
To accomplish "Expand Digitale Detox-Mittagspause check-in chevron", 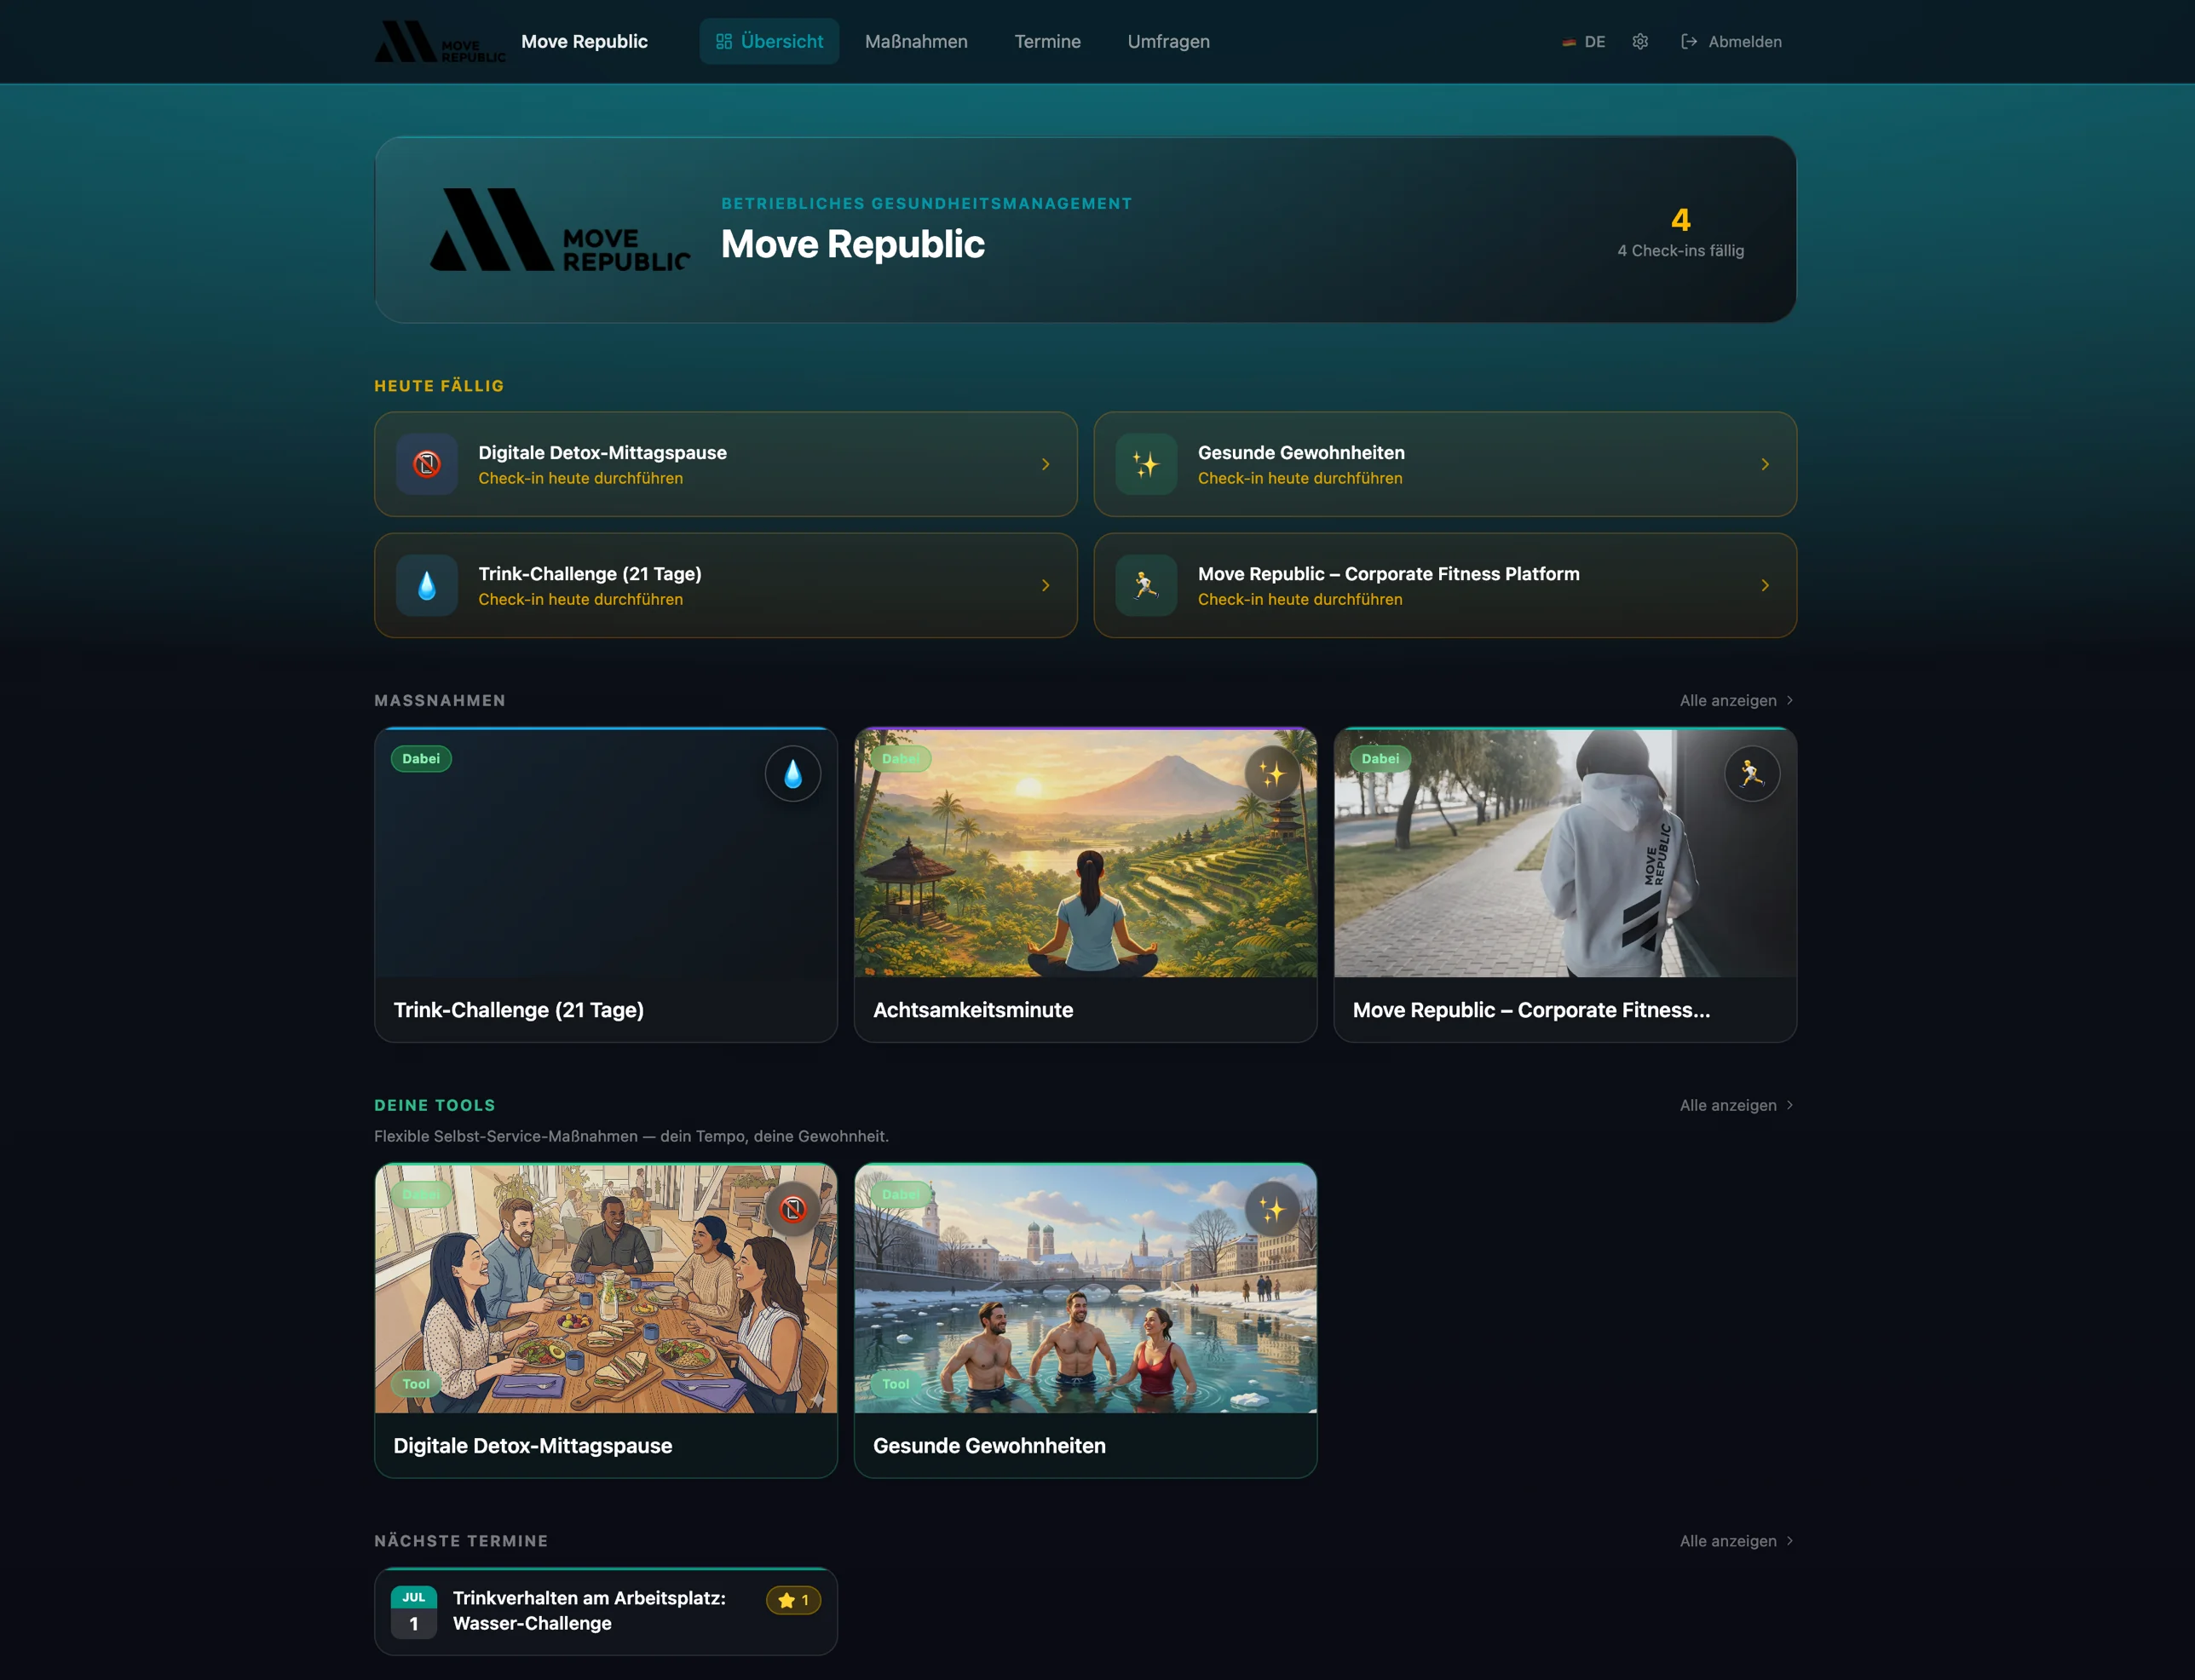I will tap(1046, 464).
